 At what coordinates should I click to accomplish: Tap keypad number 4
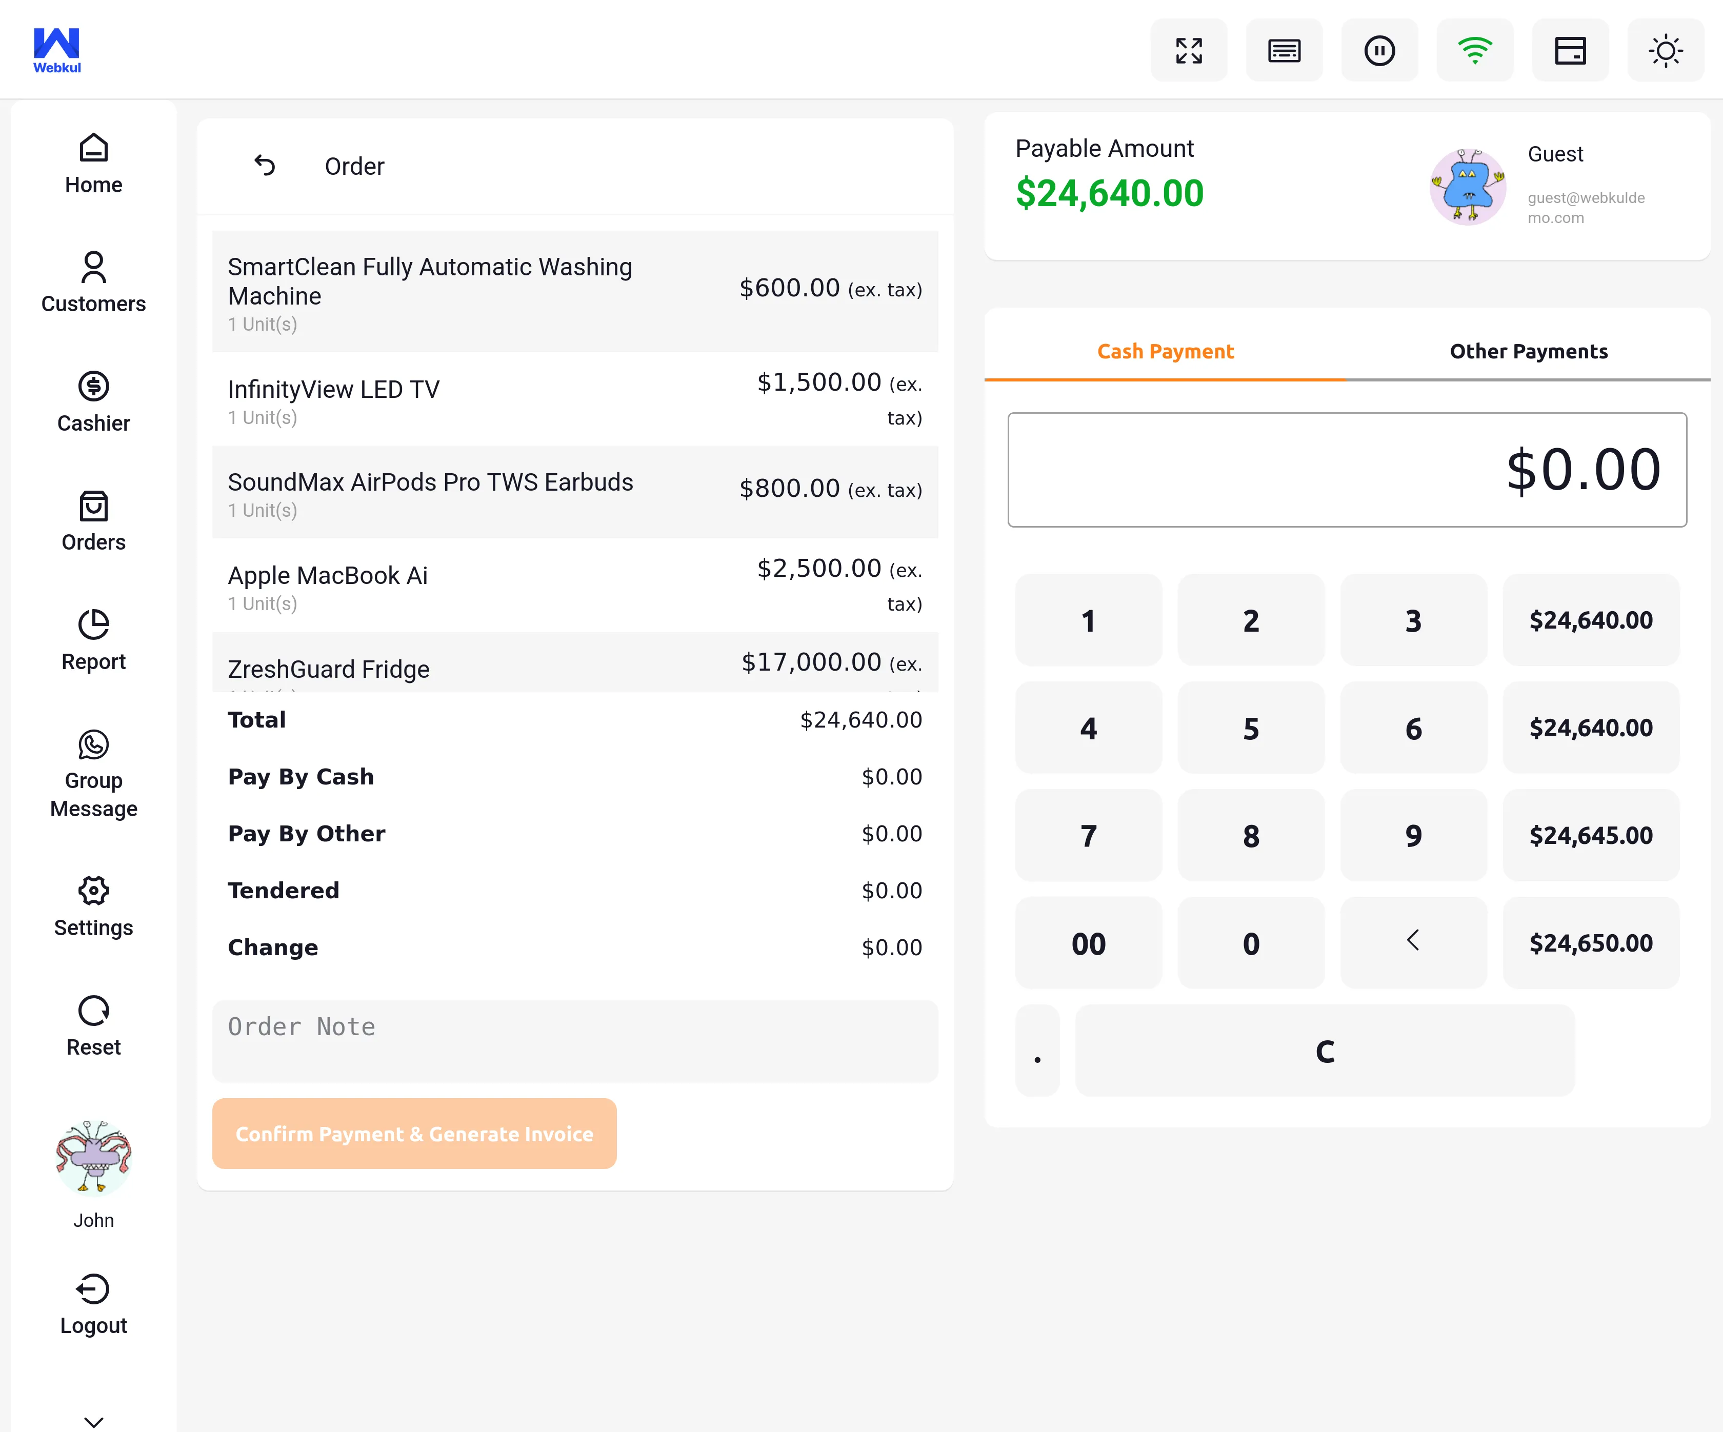1089,728
